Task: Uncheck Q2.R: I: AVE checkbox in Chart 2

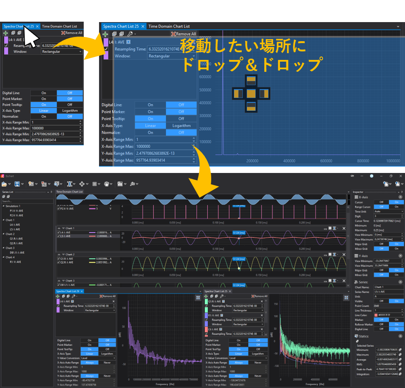Action: coord(59,263)
